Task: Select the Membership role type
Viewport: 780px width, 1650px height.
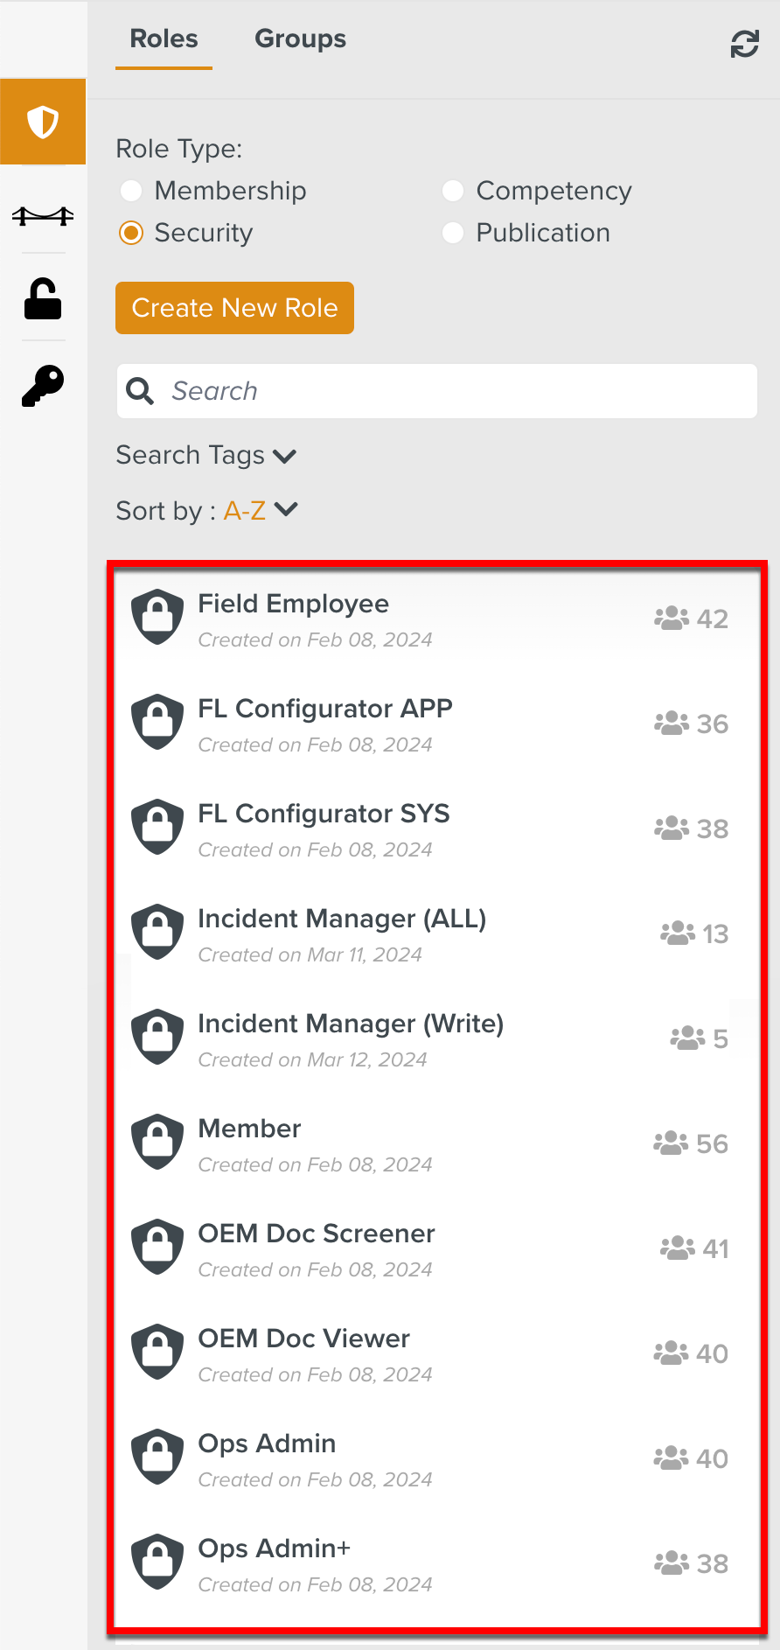Action: [x=131, y=191]
